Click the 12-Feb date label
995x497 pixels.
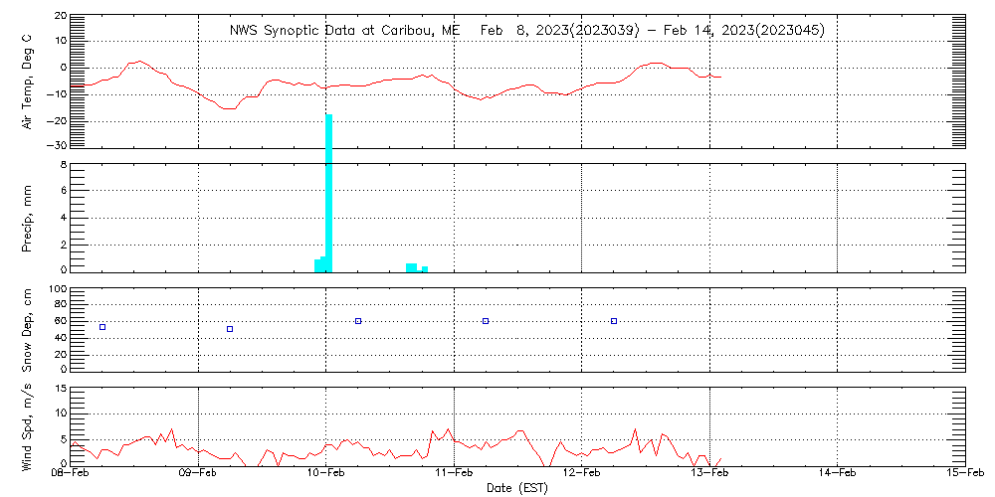click(x=582, y=475)
